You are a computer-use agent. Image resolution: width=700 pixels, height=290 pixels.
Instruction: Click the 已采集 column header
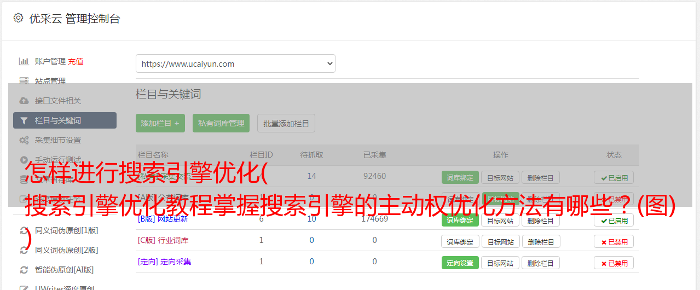coord(375,155)
